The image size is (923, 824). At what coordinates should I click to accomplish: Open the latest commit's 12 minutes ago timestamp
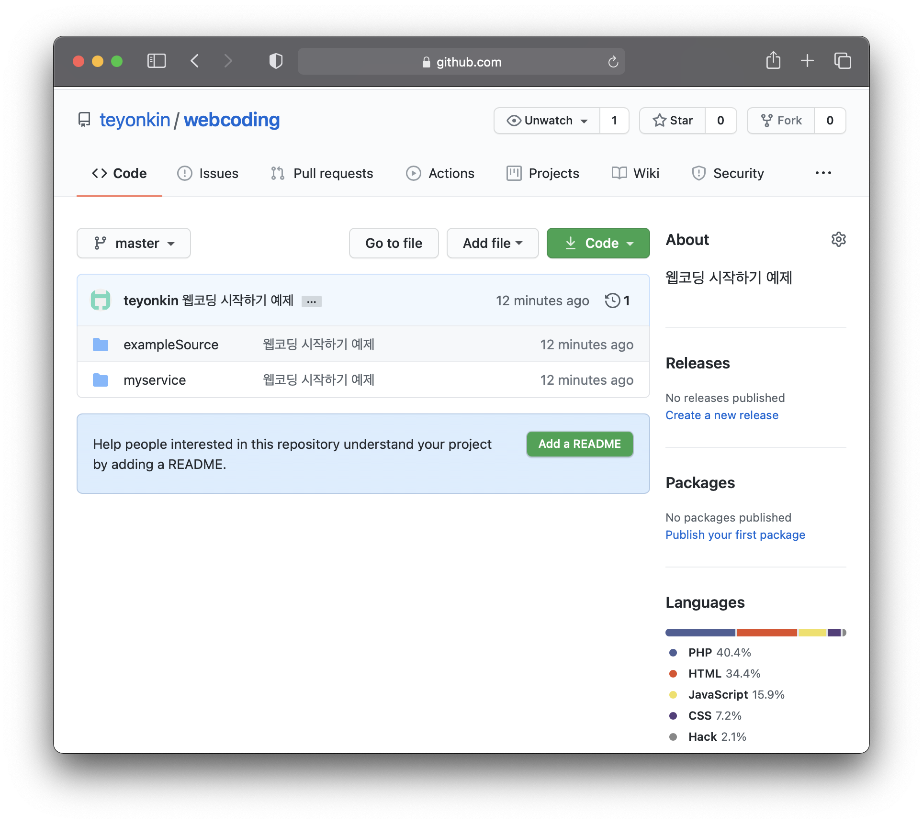(542, 301)
